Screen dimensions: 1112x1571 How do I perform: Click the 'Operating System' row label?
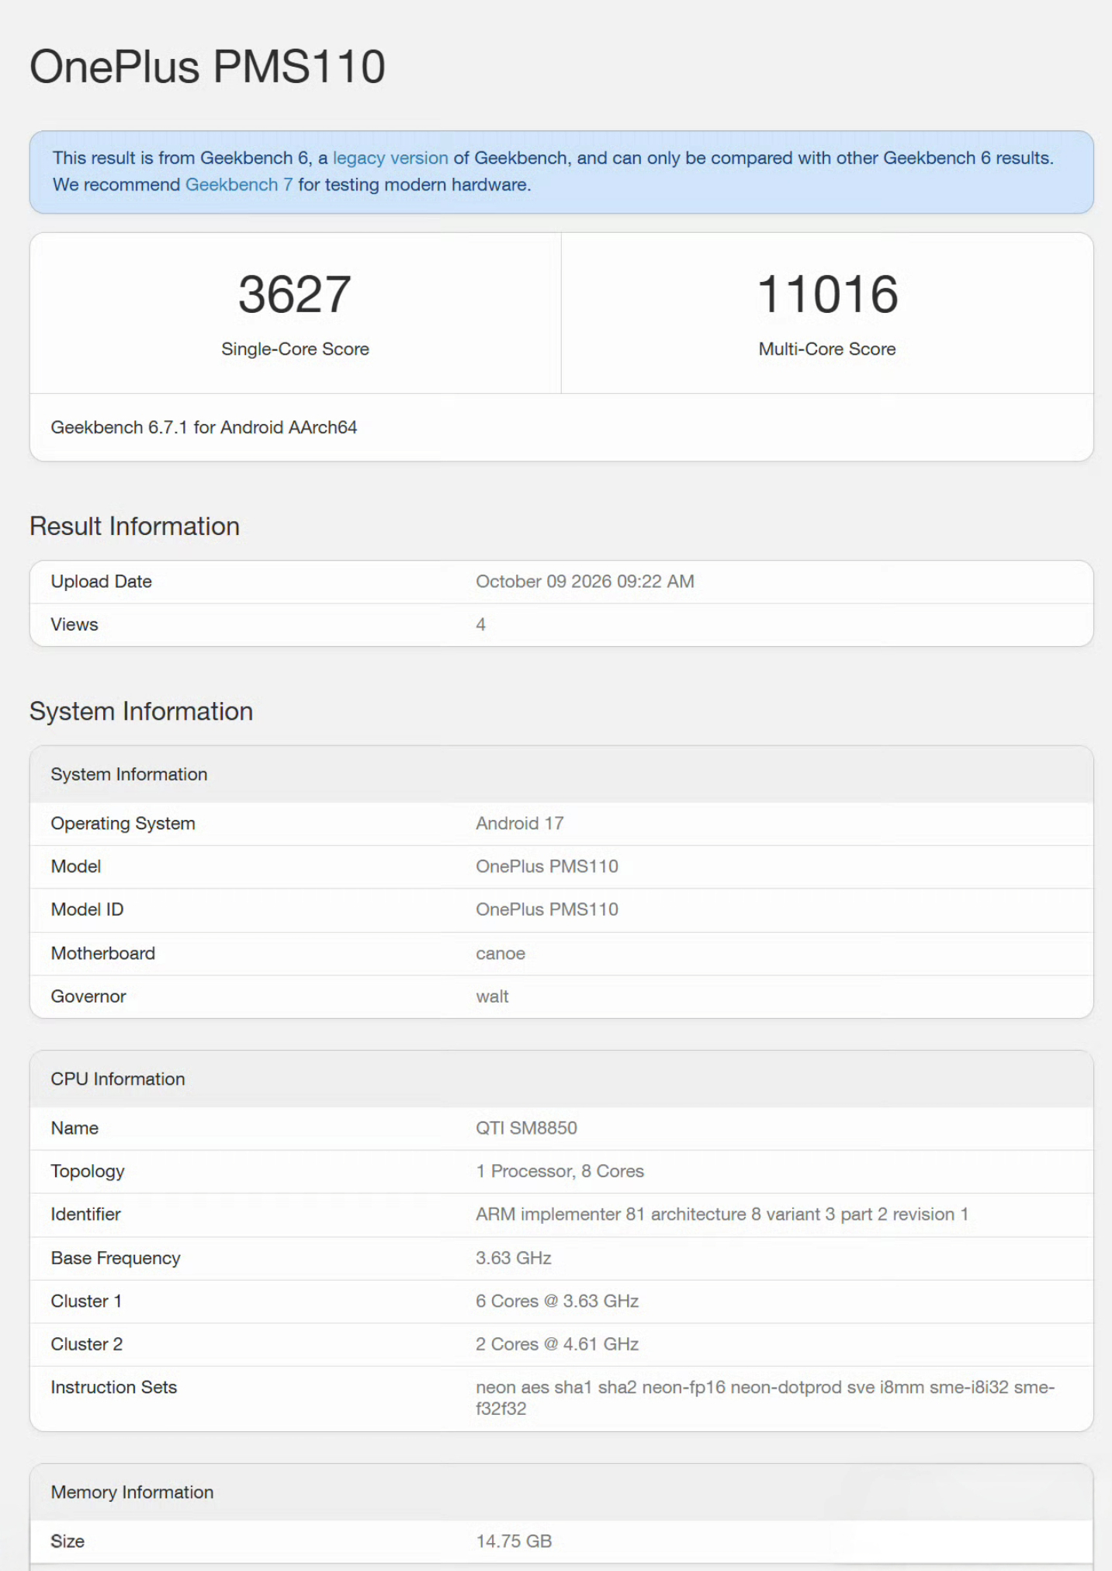click(123, 823)
